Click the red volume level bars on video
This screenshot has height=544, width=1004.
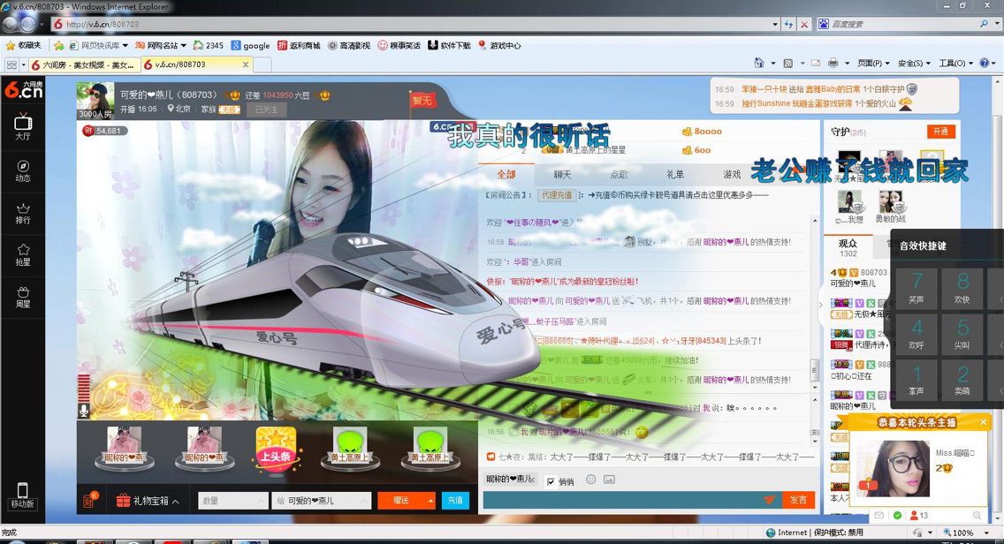[84, 388]
